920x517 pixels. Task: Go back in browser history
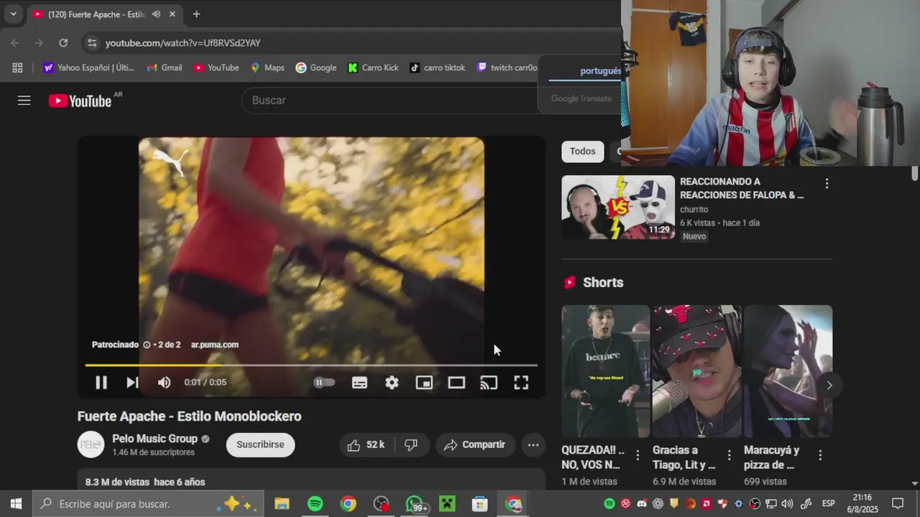point(15,43)
